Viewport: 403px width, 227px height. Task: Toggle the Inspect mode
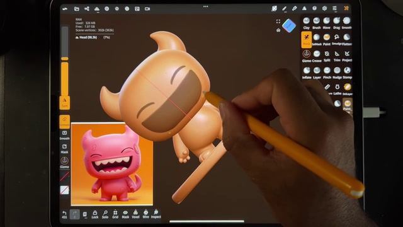pyautogui.click(x=156, y=214)
